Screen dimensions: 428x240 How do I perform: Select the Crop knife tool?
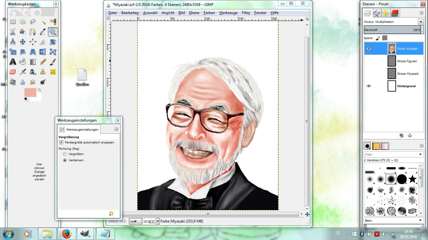pyautogui.click(x=43, y=42)
